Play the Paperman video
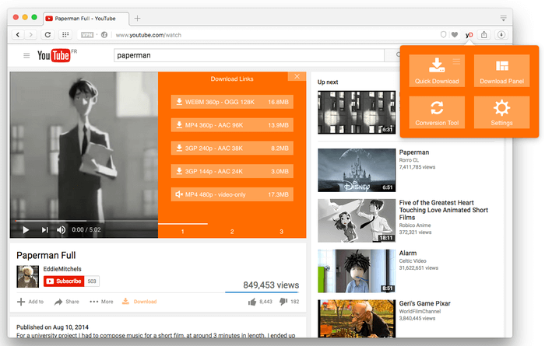Viewport: 545px width, 346px height. click(25, 230)
